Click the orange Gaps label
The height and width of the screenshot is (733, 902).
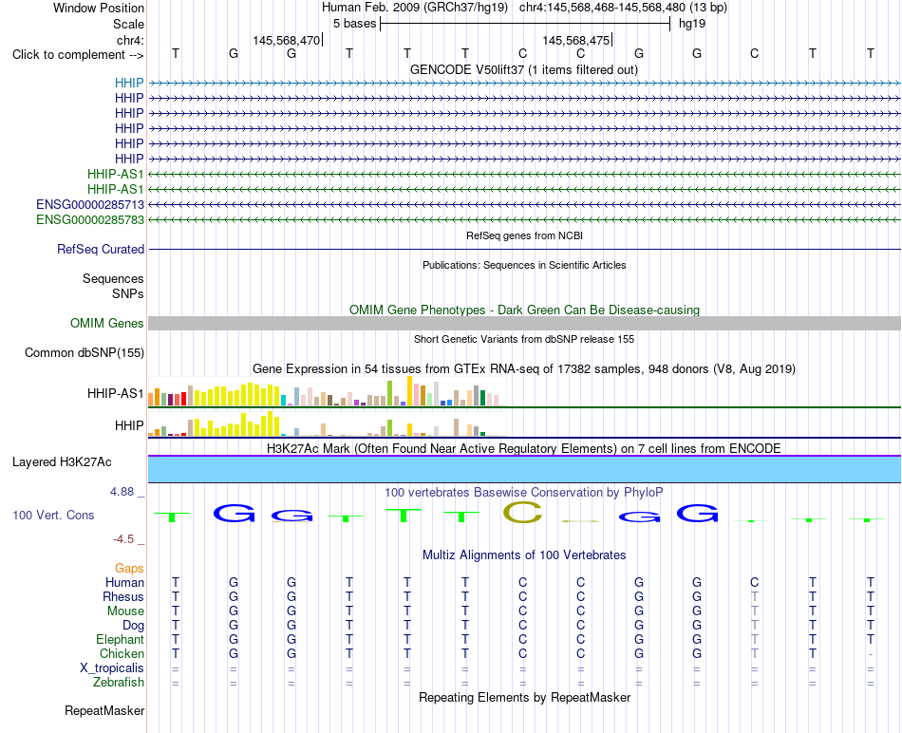pyautogui.click(x=129, y=569)
